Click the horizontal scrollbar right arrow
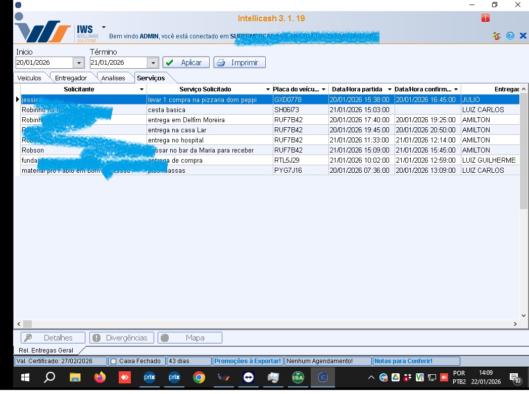 [515, 324]
